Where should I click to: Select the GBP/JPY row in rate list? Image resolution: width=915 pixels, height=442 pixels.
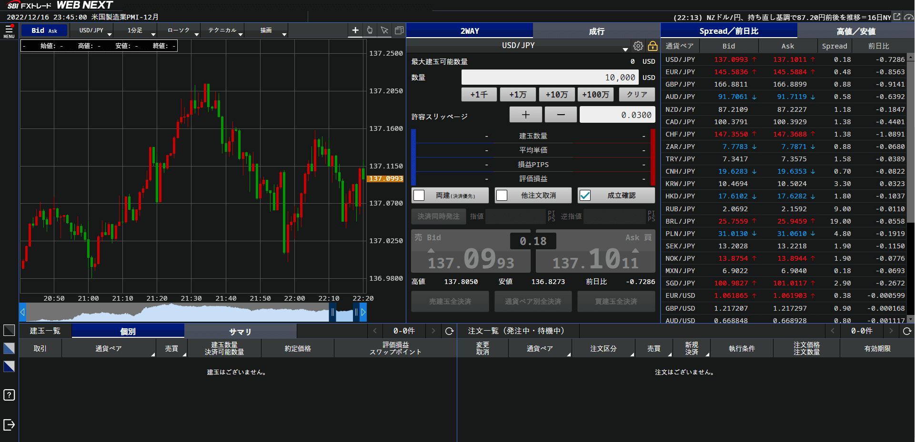(x=784, y=84)
